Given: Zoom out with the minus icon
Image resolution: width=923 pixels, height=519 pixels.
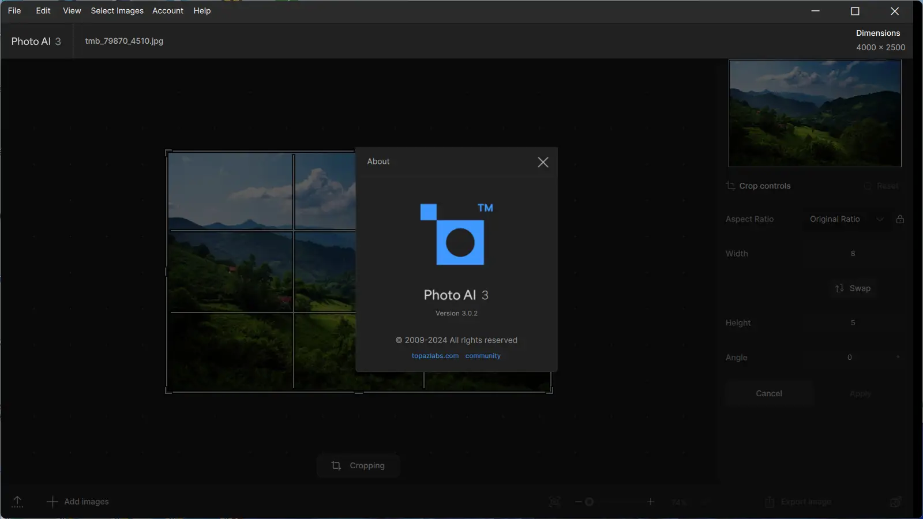Looking at the screenshot, I should click(578, 502).
